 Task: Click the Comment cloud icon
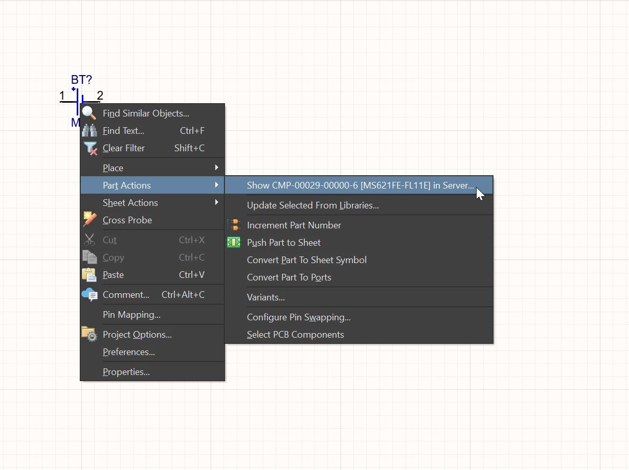point(89,295)
